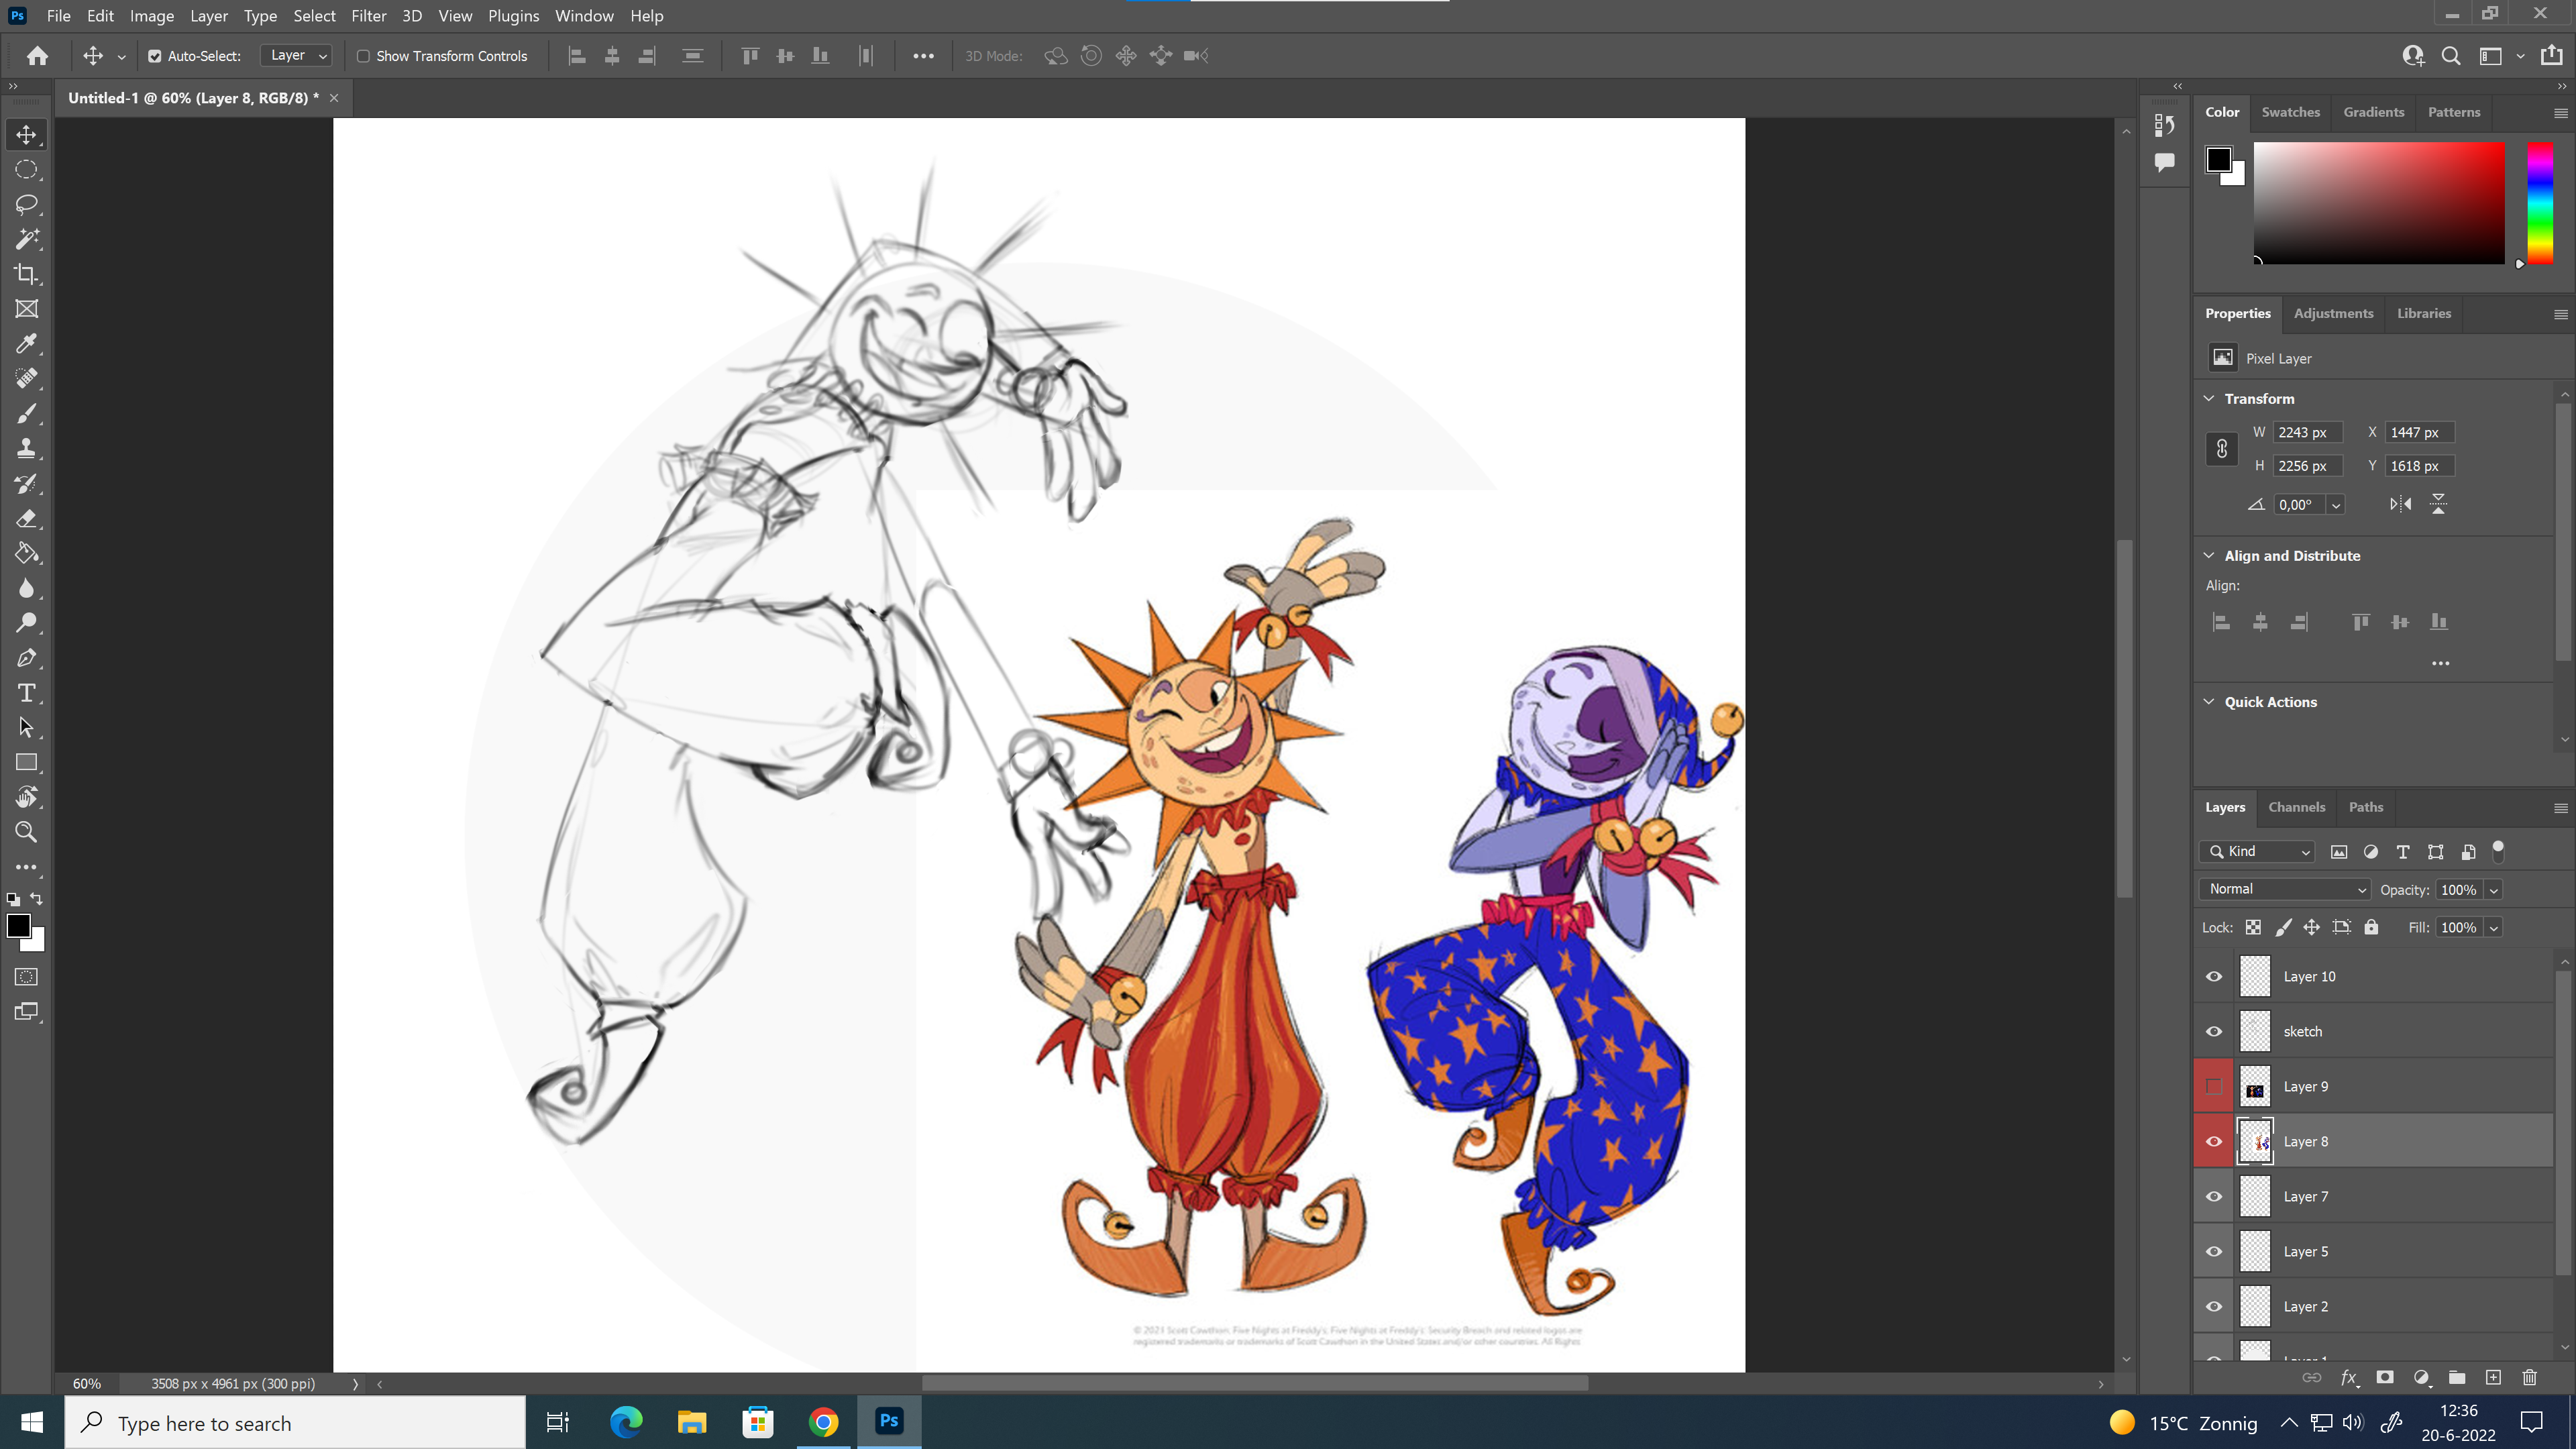
Task: Create a new layer with plus icon
Action: (x=2493, y=1378)
